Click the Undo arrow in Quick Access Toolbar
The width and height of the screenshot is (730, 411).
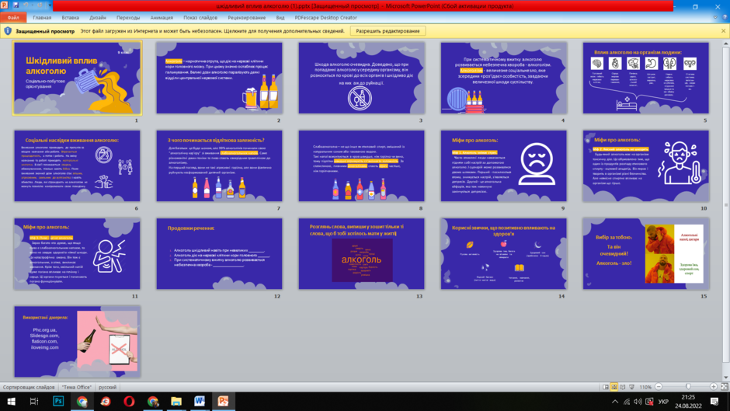click(x=26, y=5)
